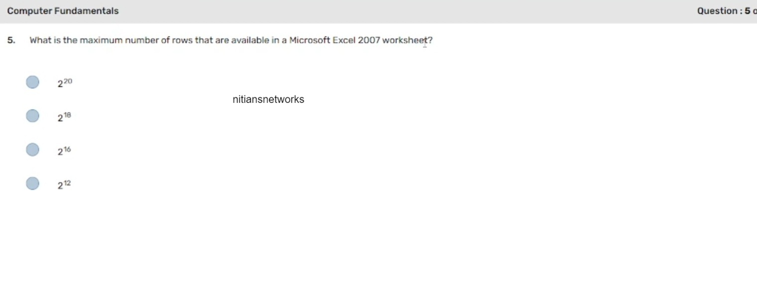Click the 2^16 answer label
This screenshot has height=294, width=757.
click(64, 151)
